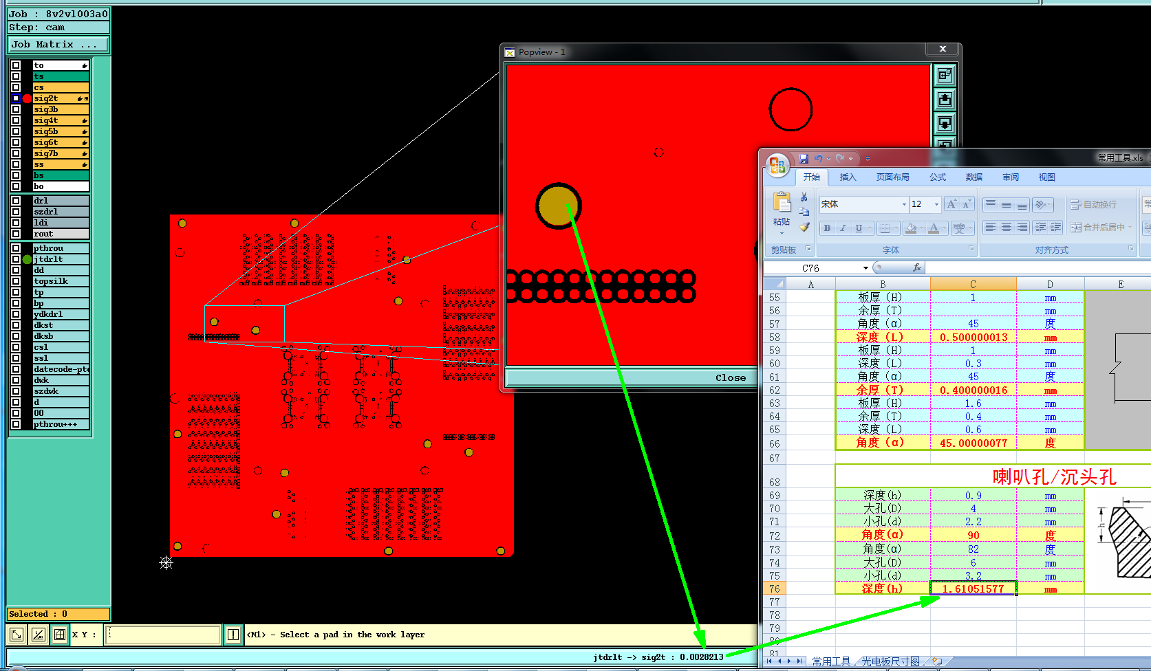Image resolution: width=1151 pixels, height=671 pixels.
Task: Toggle the checkbox for layer cs
Action: pyautogui.click(x=16, y=87)
